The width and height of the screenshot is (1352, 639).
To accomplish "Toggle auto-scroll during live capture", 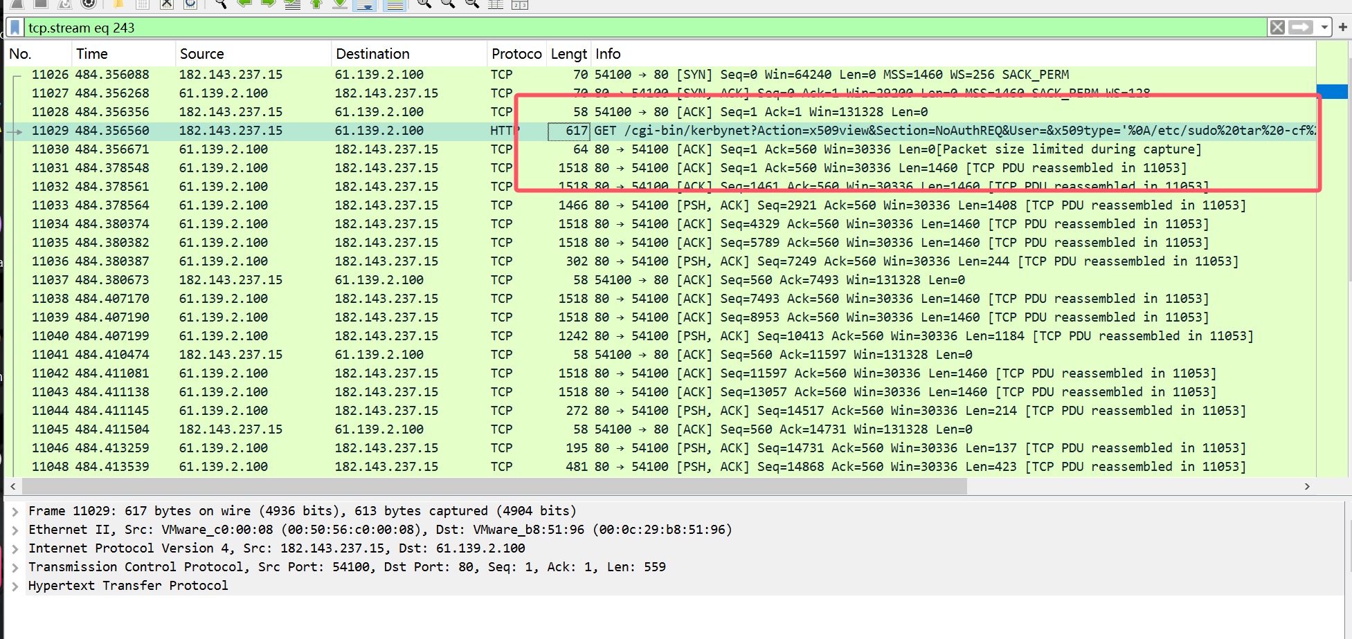I will [x=364, y=5].
